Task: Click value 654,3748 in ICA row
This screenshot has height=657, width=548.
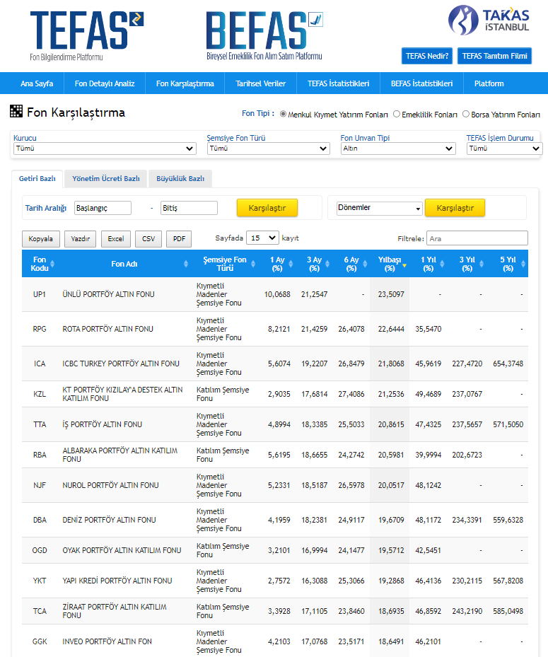Action: coord(508,364)
